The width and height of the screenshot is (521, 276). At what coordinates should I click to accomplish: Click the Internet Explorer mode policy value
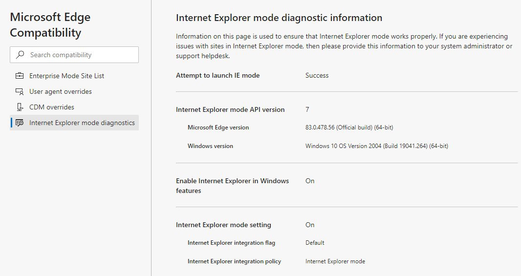pos(335,261)
